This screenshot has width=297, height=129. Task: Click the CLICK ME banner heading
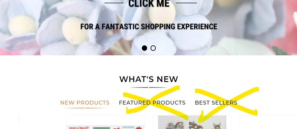[149, 4]
